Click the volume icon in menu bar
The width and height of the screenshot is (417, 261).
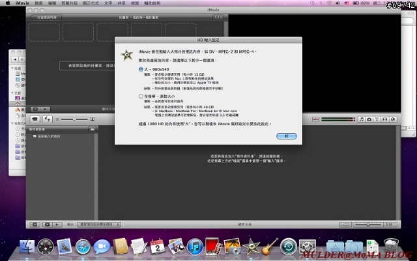(338, 3)
